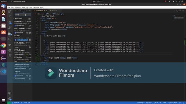186x104 pixels.
Task: Click the warning triangle on HTML-Snippets
Action: point(27,54)
